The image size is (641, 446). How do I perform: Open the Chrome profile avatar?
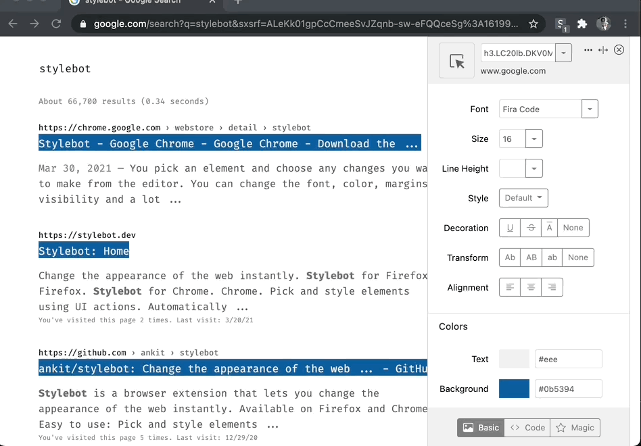[604, 24]
